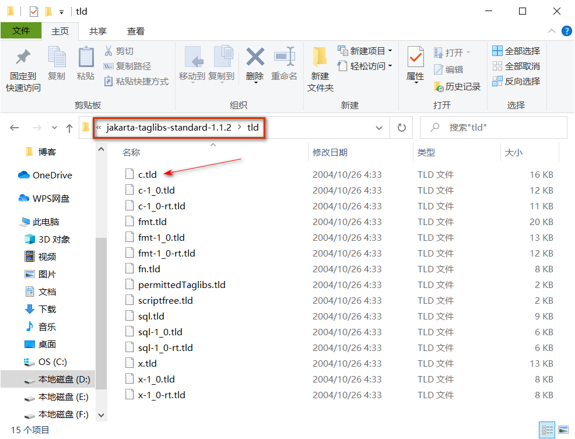Open the Move to (移动到) command

(x=192, y=64)
